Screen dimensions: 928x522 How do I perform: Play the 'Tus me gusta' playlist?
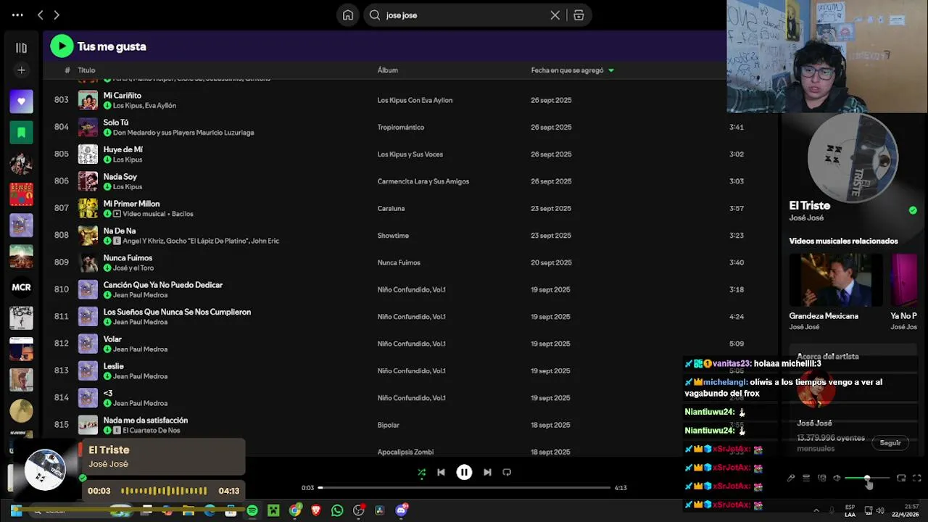(62, 46)
